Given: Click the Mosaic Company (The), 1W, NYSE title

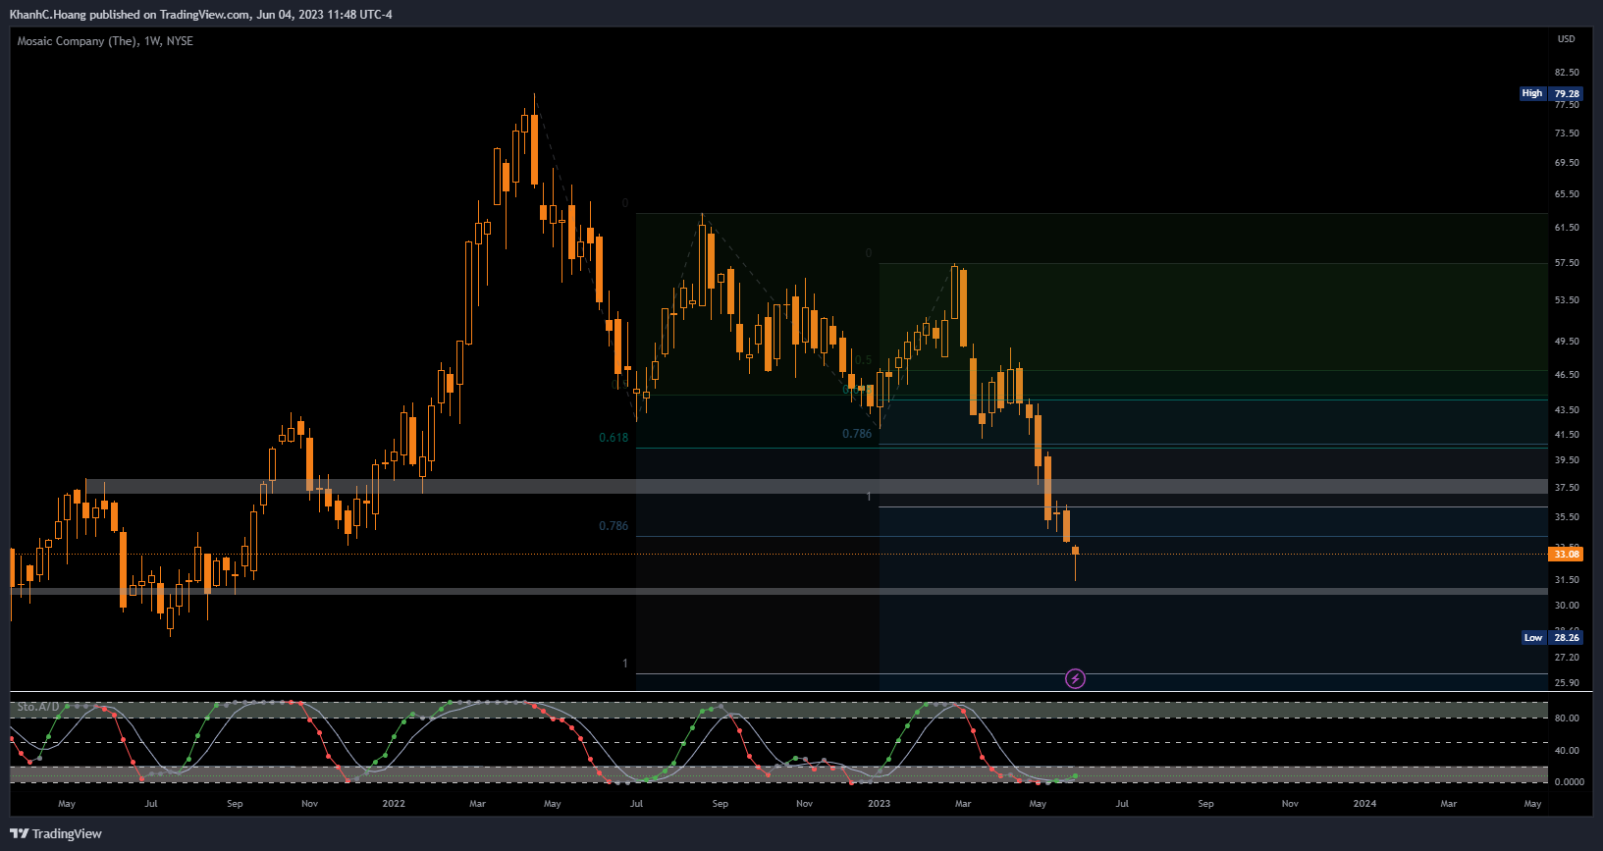Looking at the screenshot, I should coord(105,41).
